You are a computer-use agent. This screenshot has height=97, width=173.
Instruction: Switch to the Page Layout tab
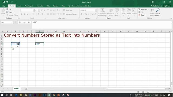coord(29,6)
